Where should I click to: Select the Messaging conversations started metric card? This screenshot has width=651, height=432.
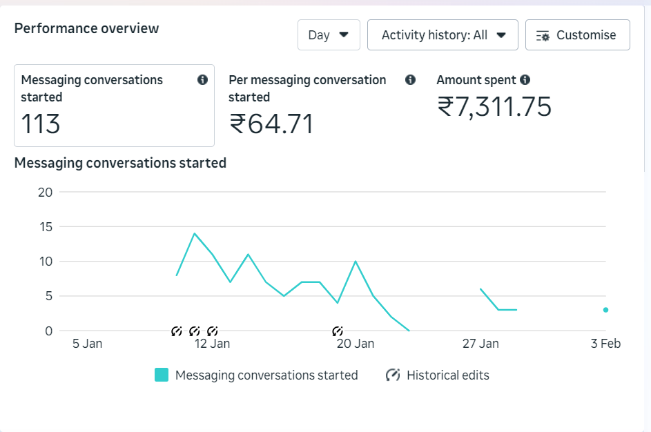pyautogui.click(x=114, y=106)
